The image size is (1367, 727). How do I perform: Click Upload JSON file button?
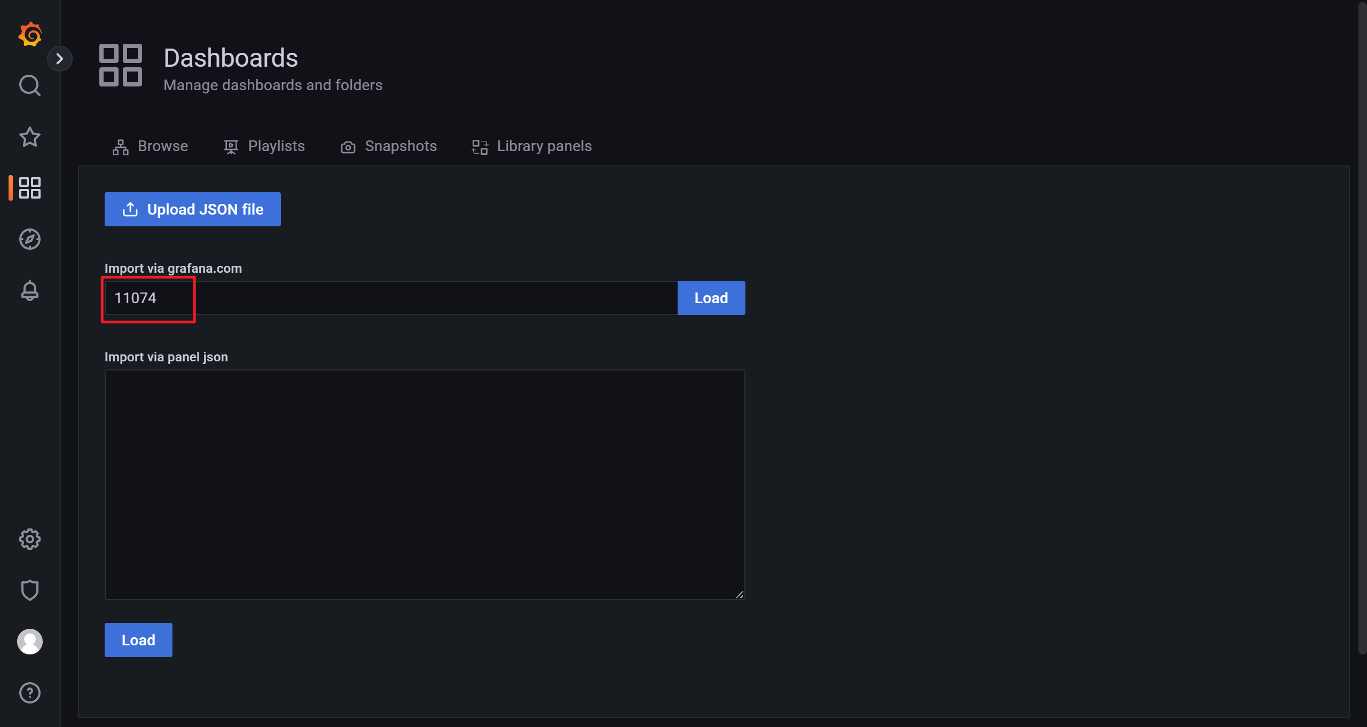point(193,209)
